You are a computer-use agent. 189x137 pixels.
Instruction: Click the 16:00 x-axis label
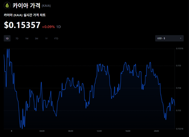[x=128, y=131]
